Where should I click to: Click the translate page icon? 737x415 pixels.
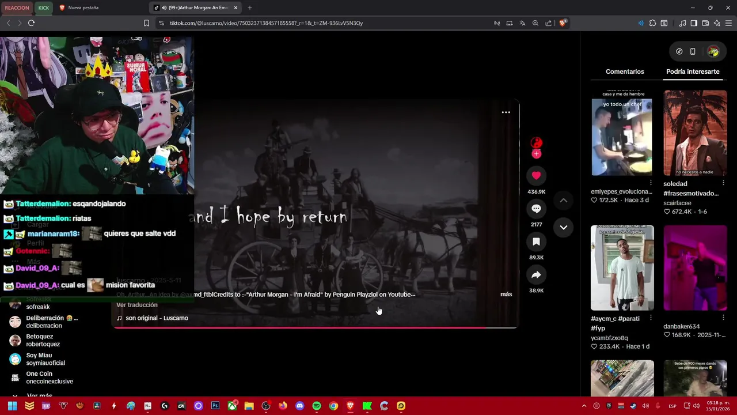[x=522, y=23]
